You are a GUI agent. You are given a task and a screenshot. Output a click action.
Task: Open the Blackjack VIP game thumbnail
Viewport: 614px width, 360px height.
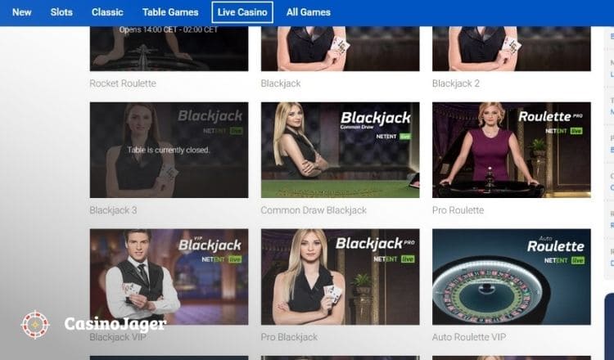point(169,277)
